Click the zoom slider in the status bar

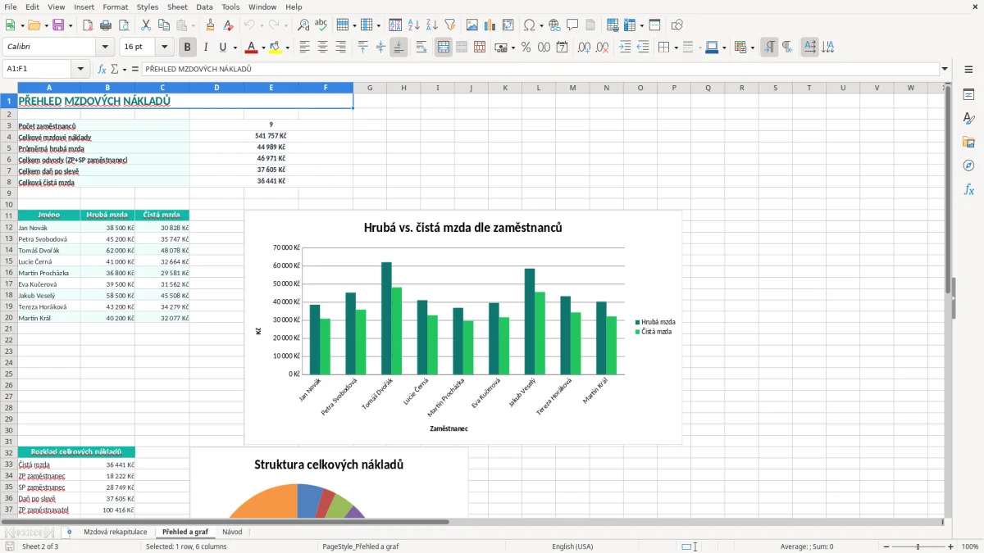tap(918, 546)
